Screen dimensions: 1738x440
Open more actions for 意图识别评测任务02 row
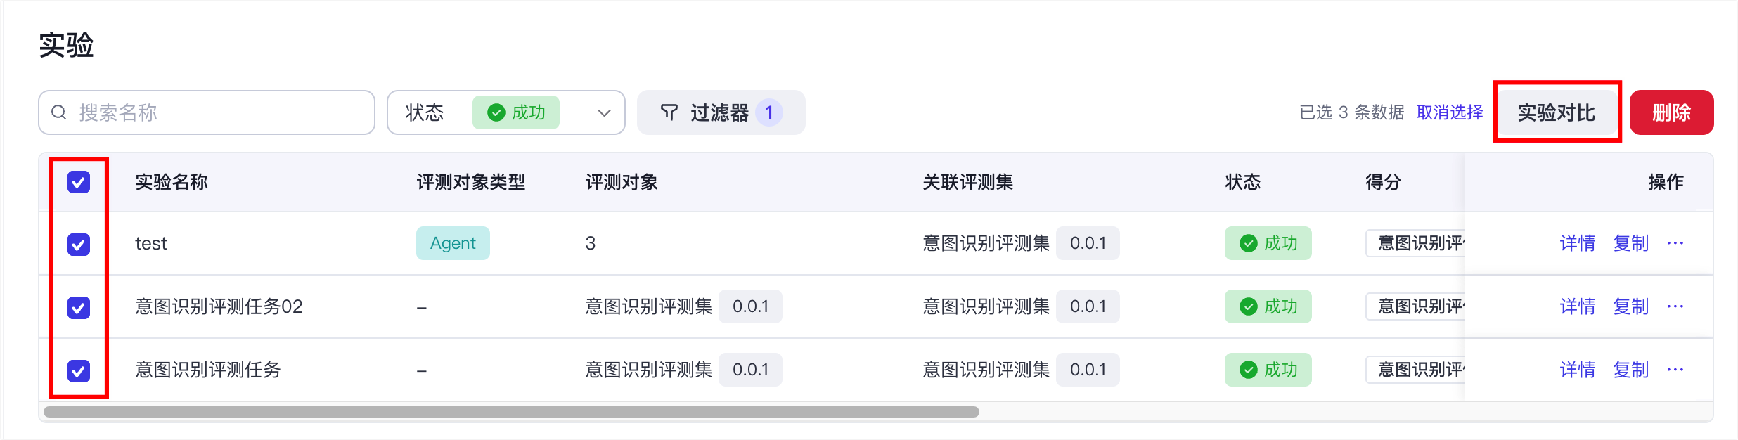point(1675,306)
